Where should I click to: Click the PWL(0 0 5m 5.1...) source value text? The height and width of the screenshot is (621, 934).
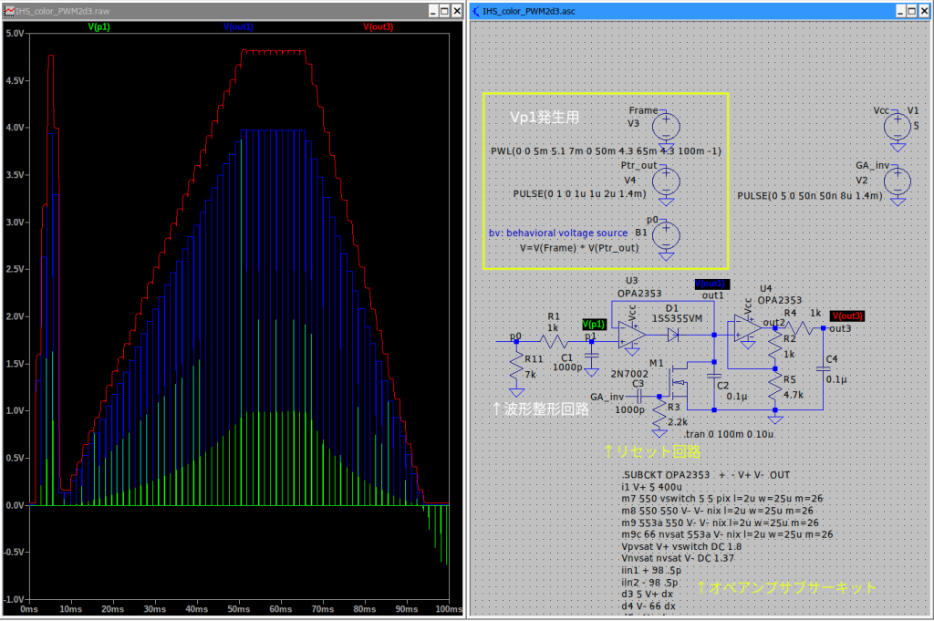(x=606, y=151)
